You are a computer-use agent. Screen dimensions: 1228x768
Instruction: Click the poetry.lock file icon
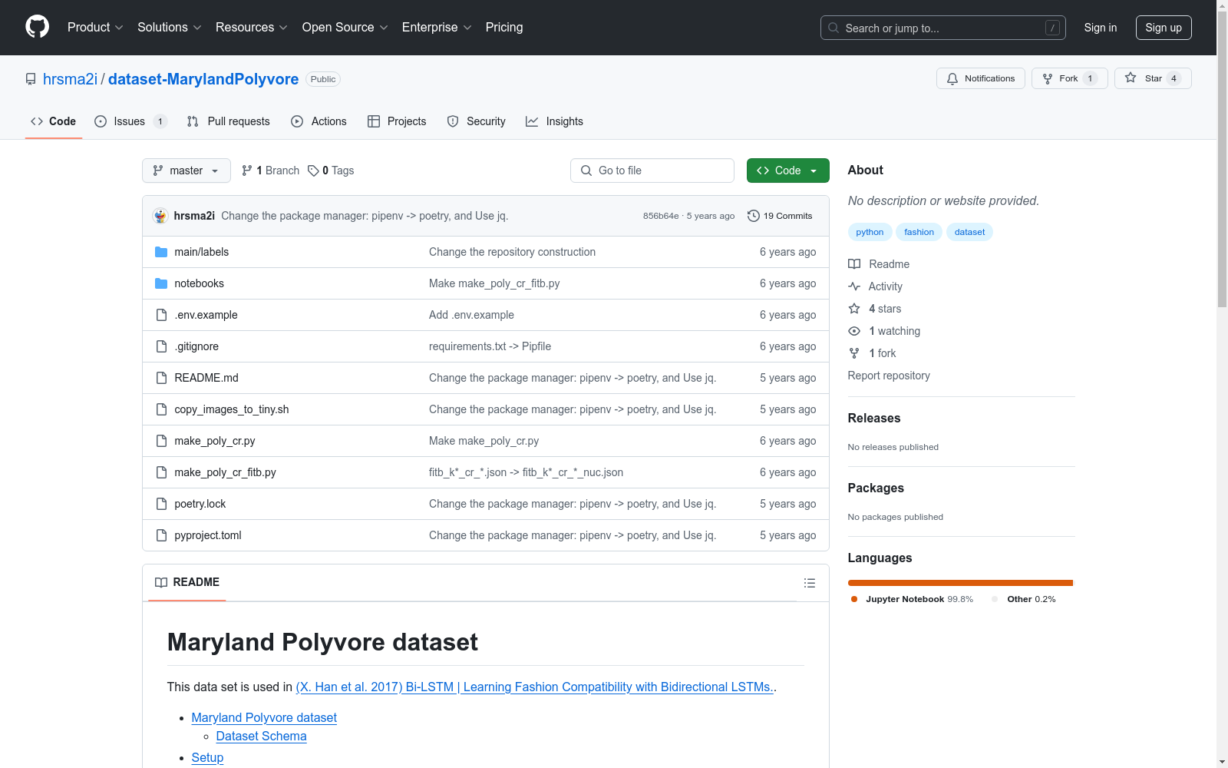pyautogui.click(x=161, y=504)
